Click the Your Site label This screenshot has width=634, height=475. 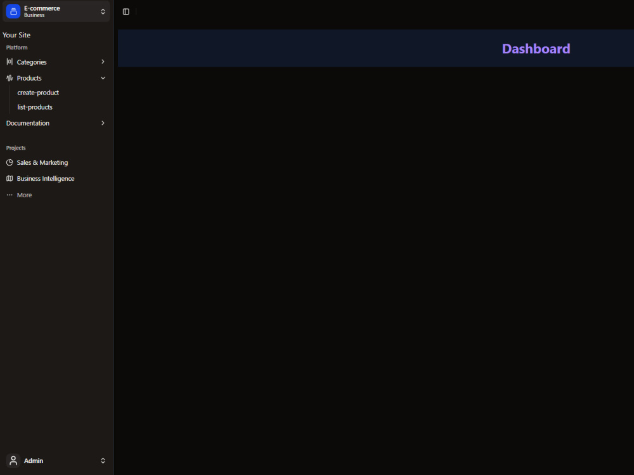coord(16,36)
